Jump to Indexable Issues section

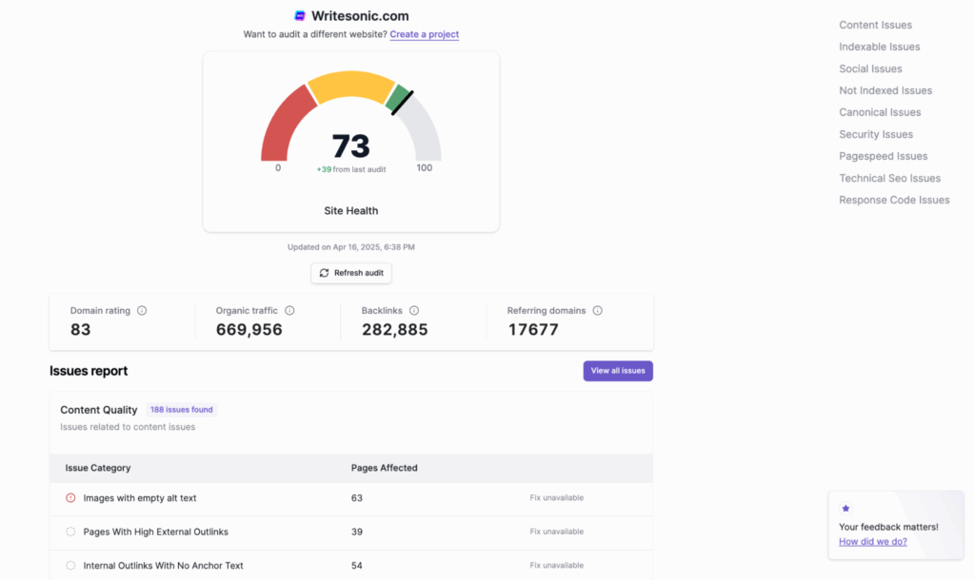tap(879, 47)
